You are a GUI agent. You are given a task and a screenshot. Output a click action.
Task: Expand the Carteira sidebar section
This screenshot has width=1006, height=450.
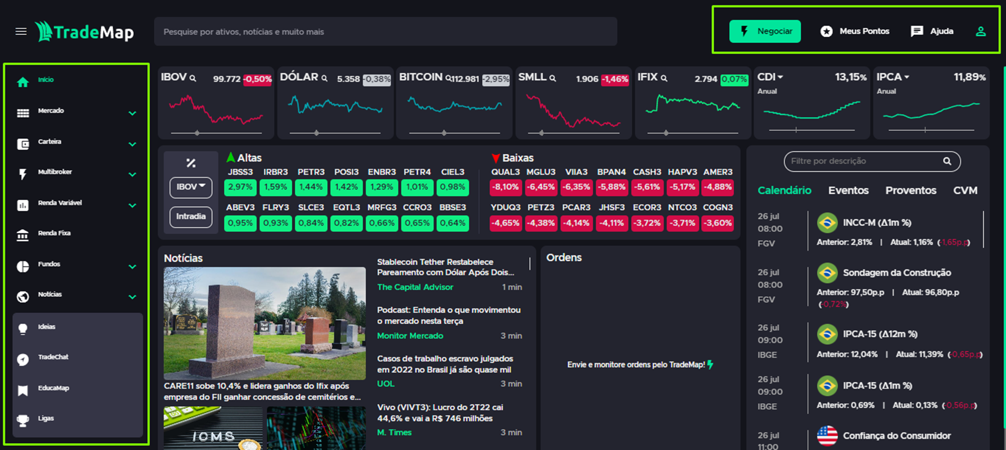tap(132, 144)
